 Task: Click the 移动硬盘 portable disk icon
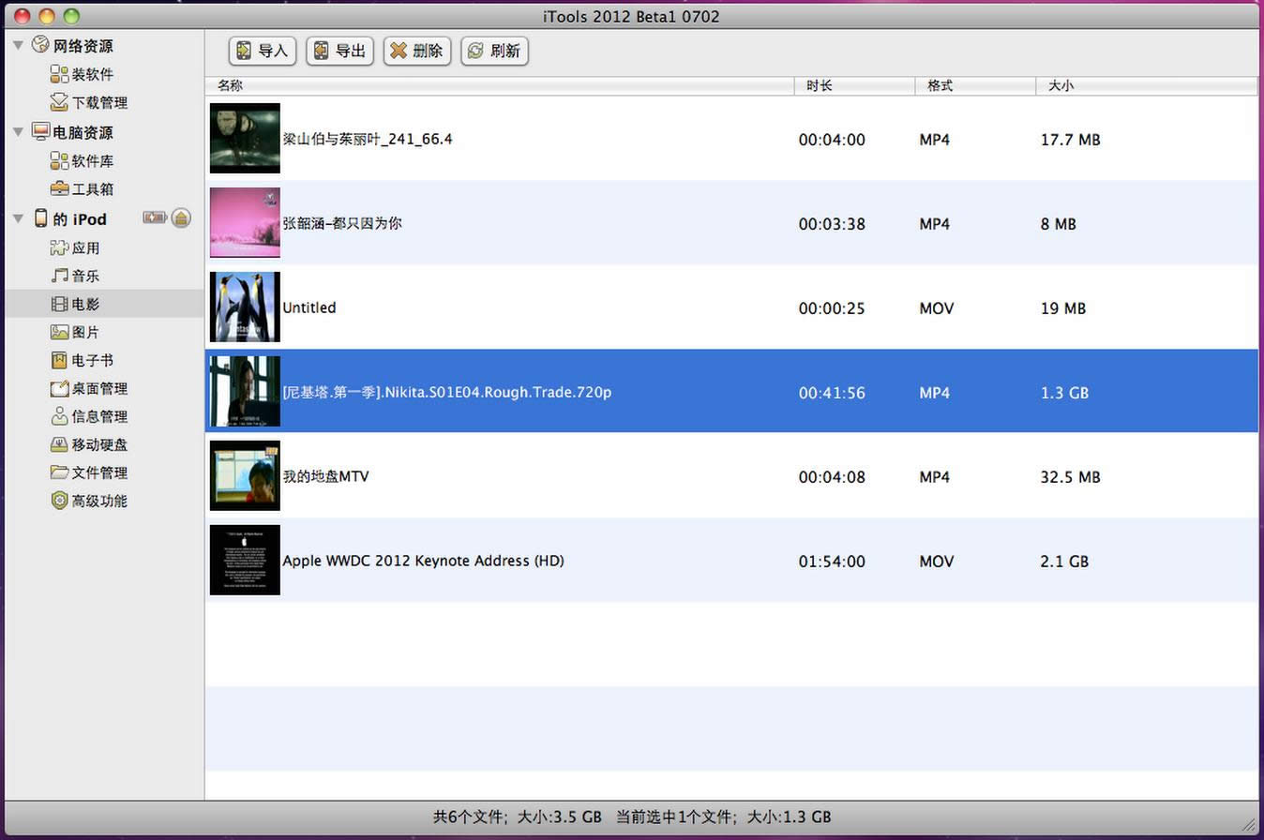point(59,444)
